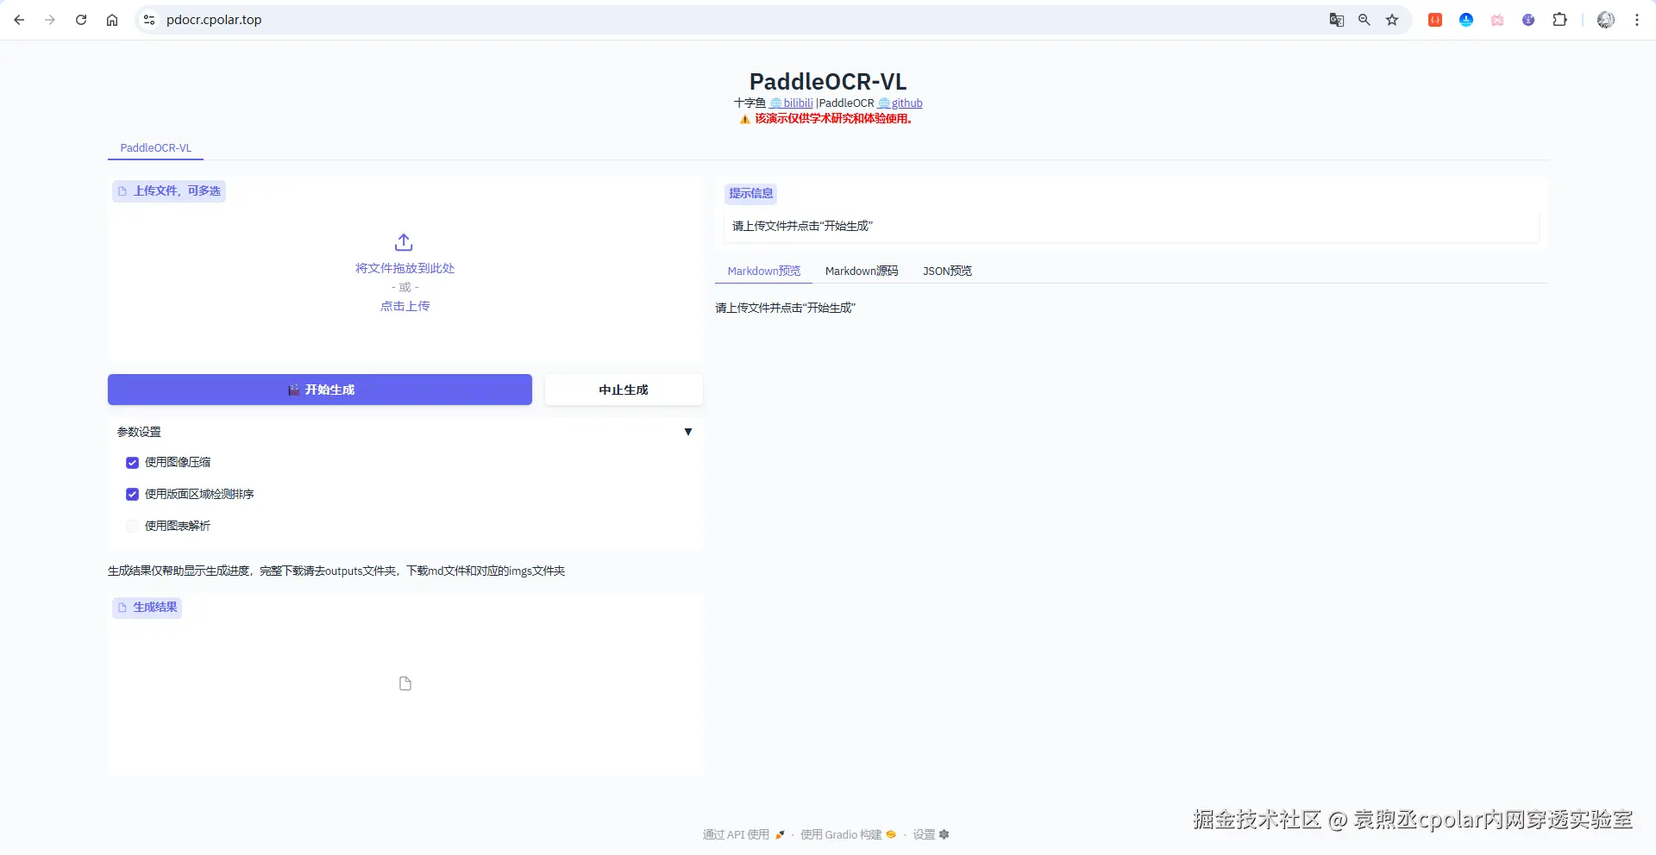
Task: Open the browser home page
Action: pyautogui.click(x=112, y=20)
